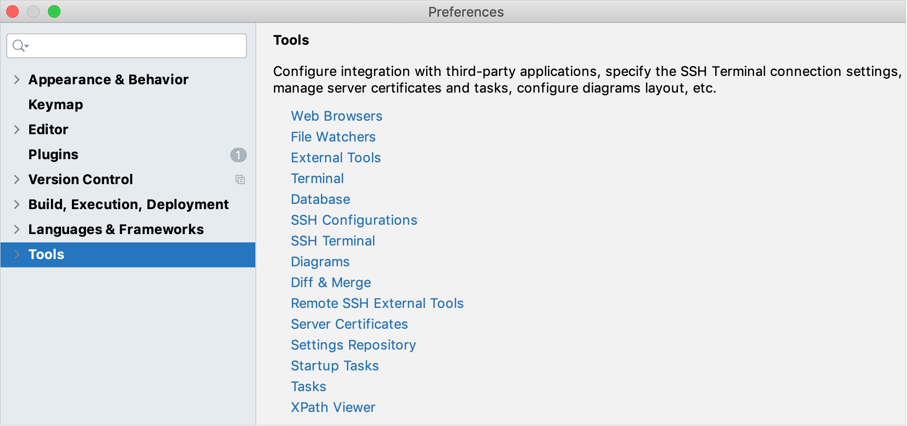The image size is (907, 426).
Task: Expand the Editor settings node
Action: pos(17,130)
